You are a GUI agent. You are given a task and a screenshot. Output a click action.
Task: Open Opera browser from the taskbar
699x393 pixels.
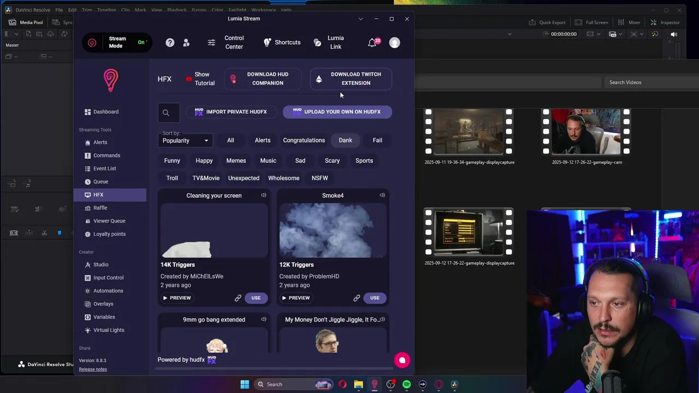point(342,384)
